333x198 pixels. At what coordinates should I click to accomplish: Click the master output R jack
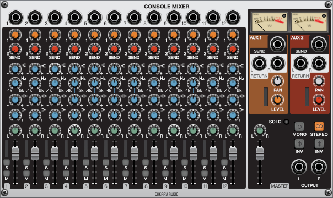[x=319, y=167]
